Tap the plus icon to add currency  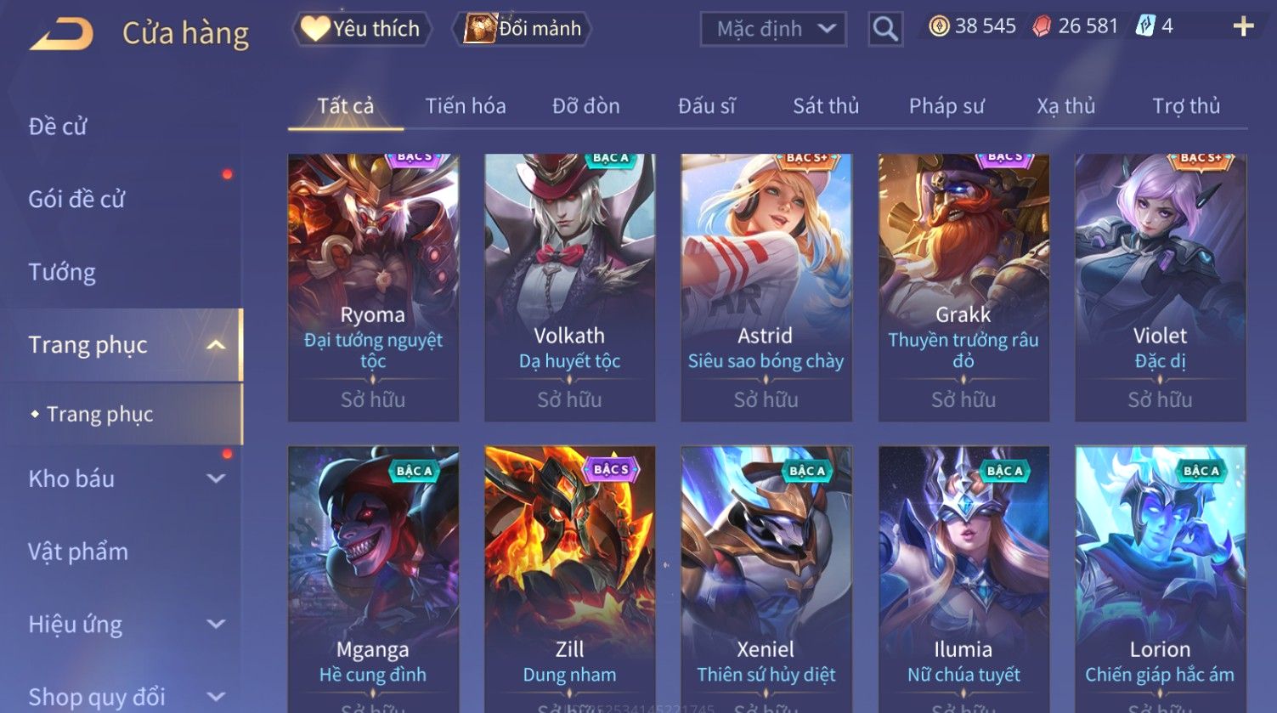(1243, 26)
